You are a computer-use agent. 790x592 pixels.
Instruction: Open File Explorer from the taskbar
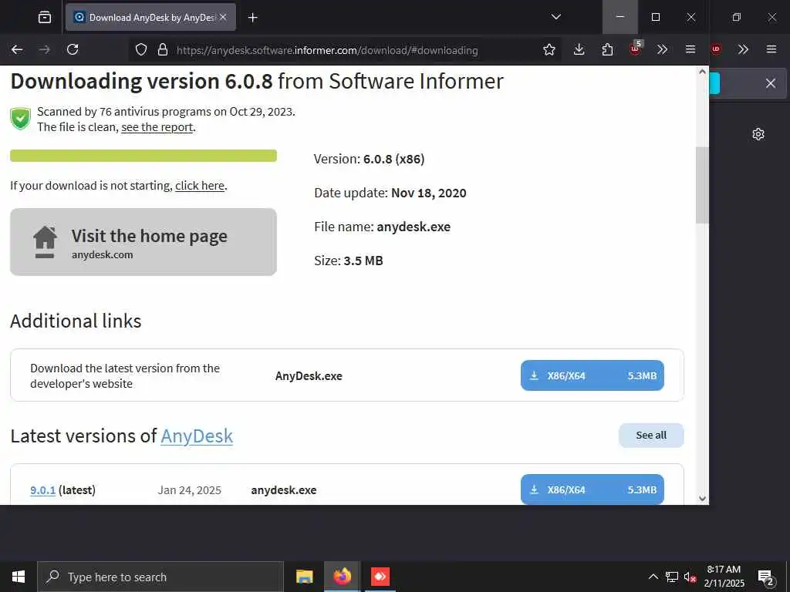coord(304,577)
